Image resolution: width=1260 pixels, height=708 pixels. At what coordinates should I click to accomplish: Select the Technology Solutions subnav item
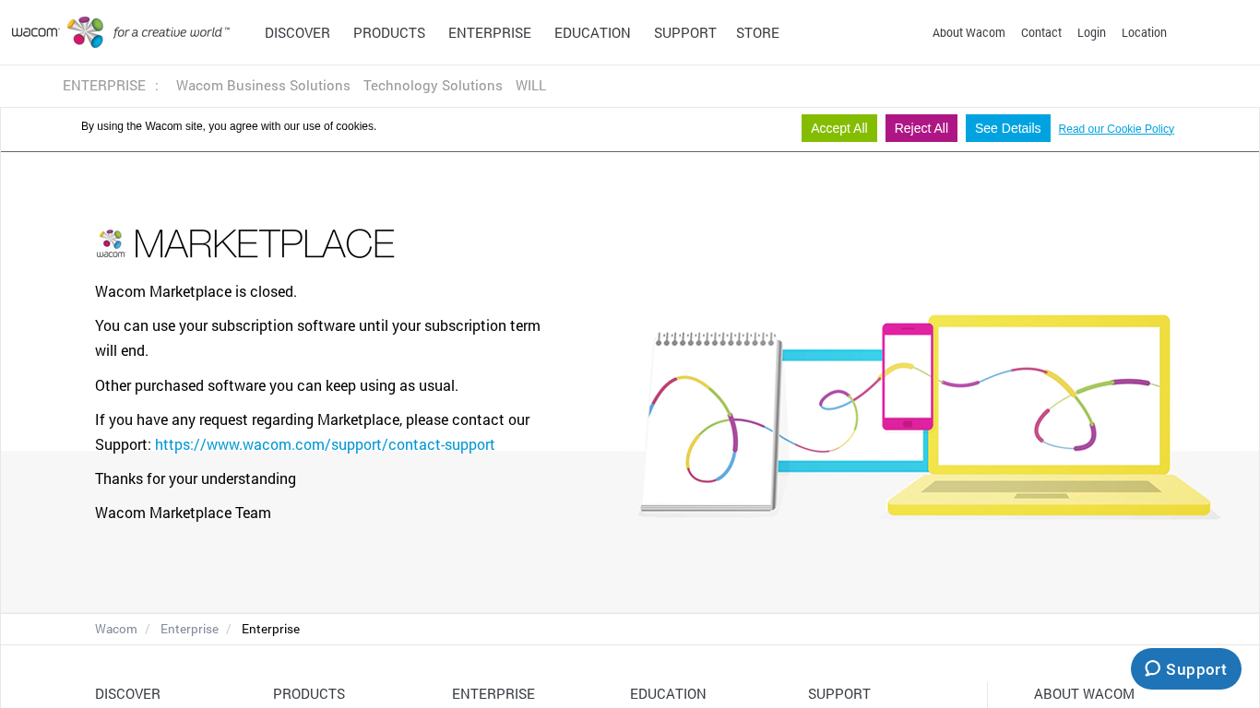(x=433, y=86)
